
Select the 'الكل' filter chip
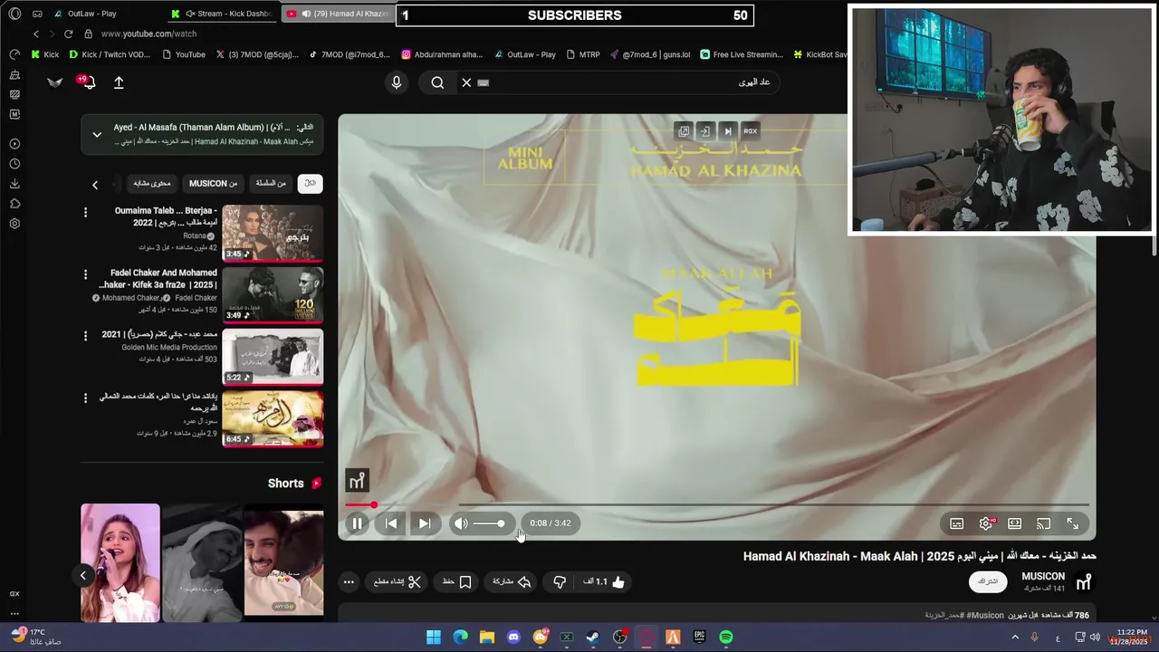310,183
